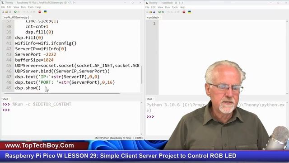Click Open file icon in left Thonny window
289x163 pixels.
click(x=6, y=12)
